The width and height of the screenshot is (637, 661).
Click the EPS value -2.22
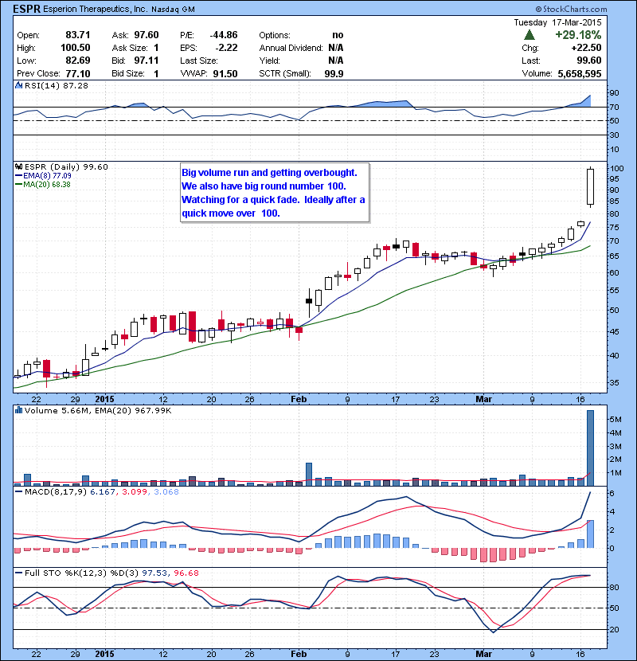[227, 48]
